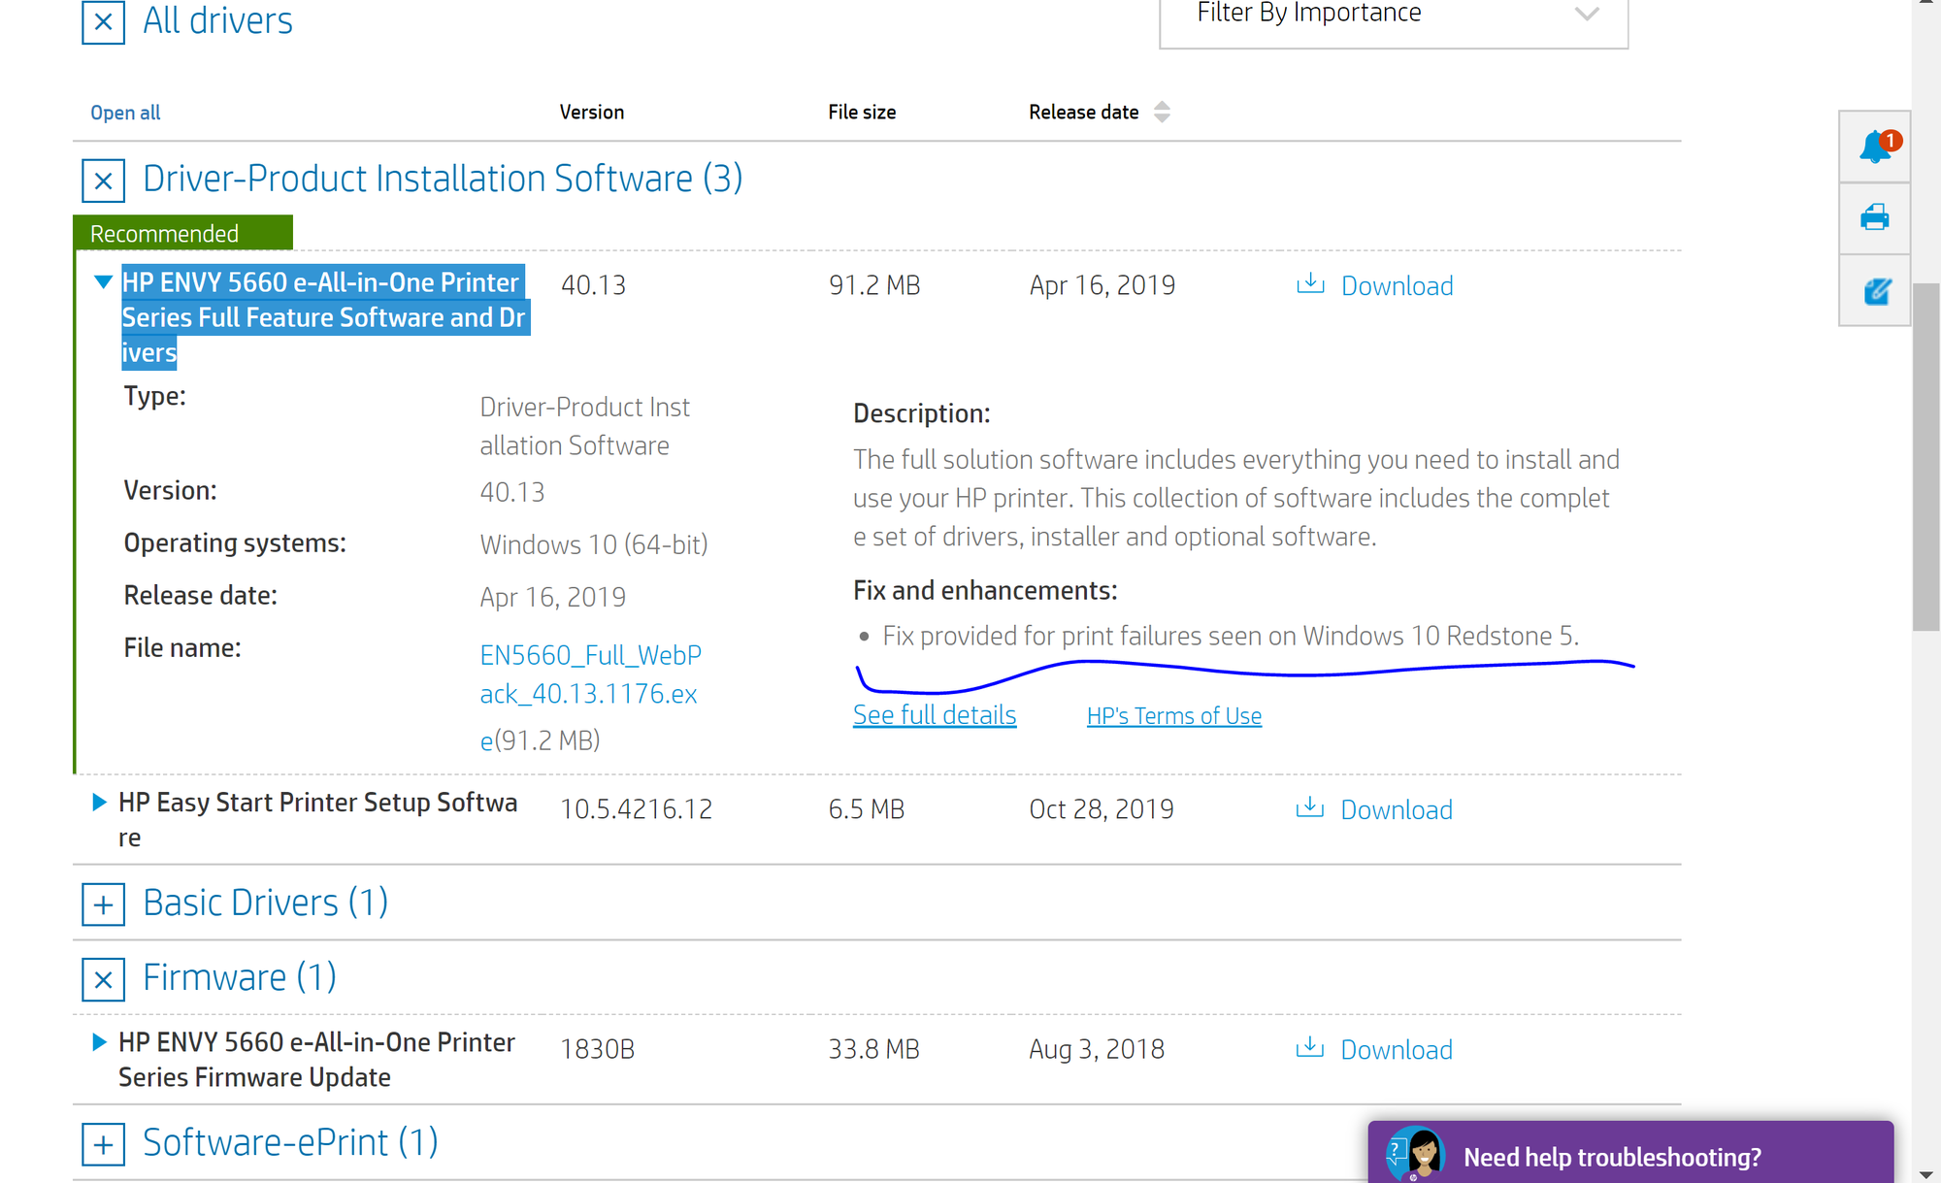Collapse the Firmware section
Screen dimensions: 1941x1183
[x=102, y=979]
